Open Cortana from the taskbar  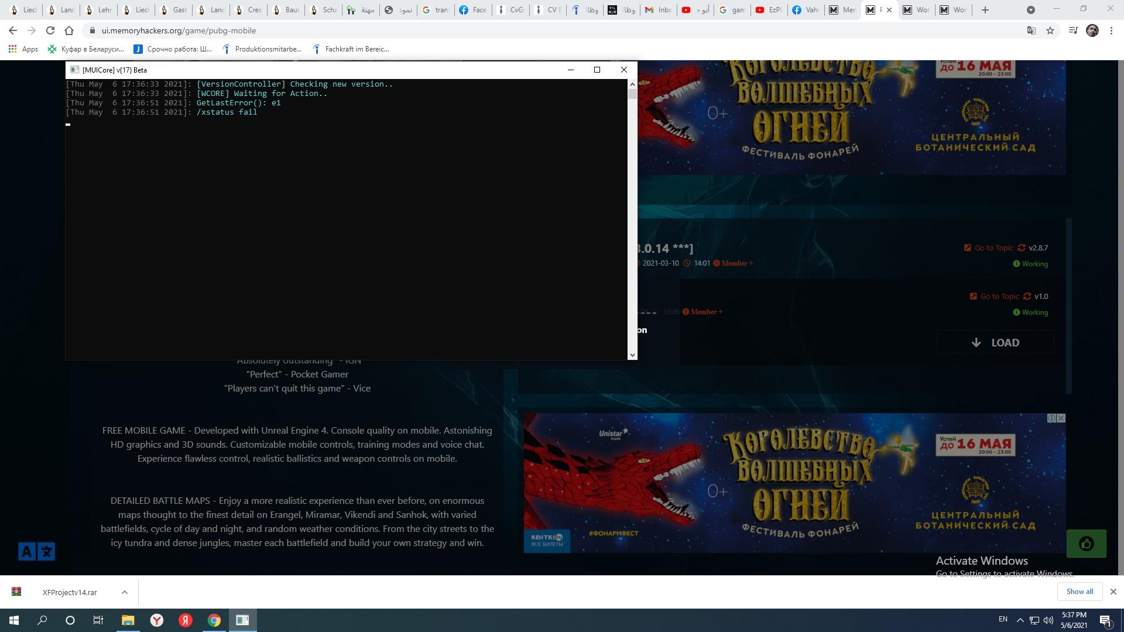pyautogui.click(x=70, y=620)
